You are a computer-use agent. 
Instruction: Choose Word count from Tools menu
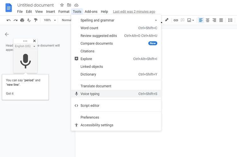coord(89,28)
